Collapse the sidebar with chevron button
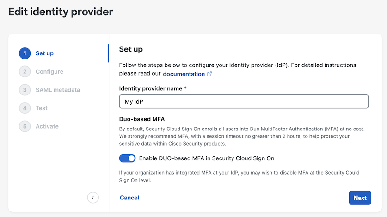The image size is (387, 217). point(93,198)
